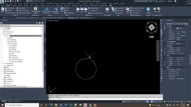This screenshot has width=191, height=107.
Task: Attach a point cloud
Action: (107, 10)
